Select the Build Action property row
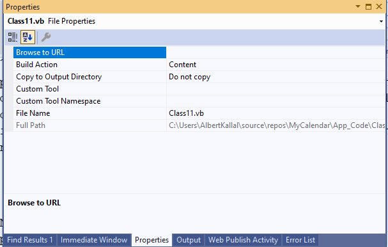 89,65
